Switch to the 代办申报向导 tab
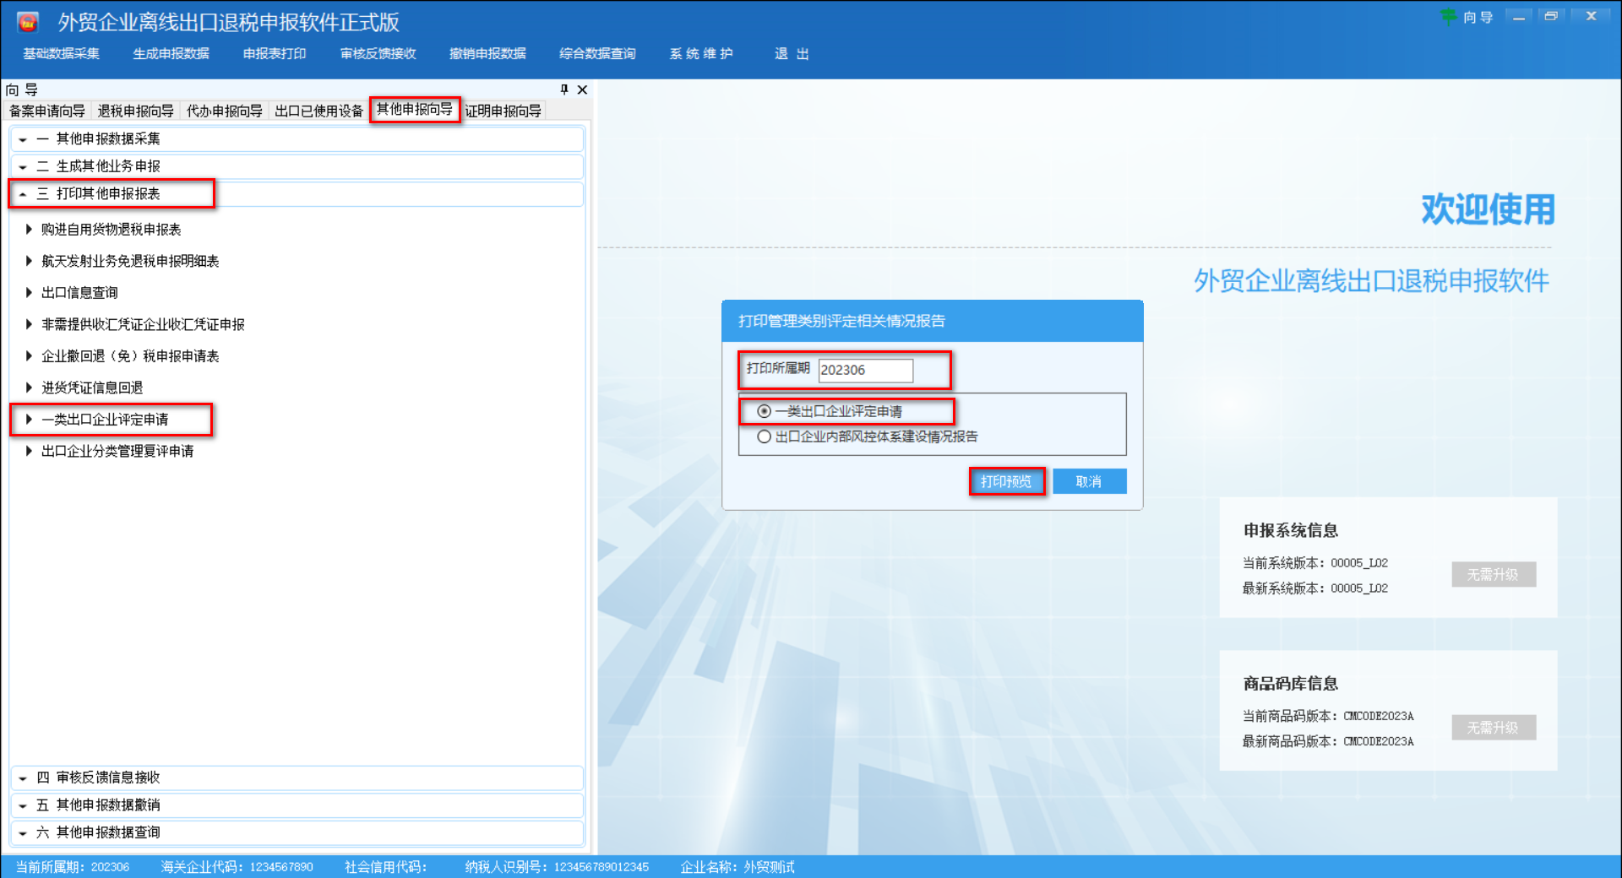Image resolution: width=1622 pixels, height=878 pixels. click(x=224, y=110)
